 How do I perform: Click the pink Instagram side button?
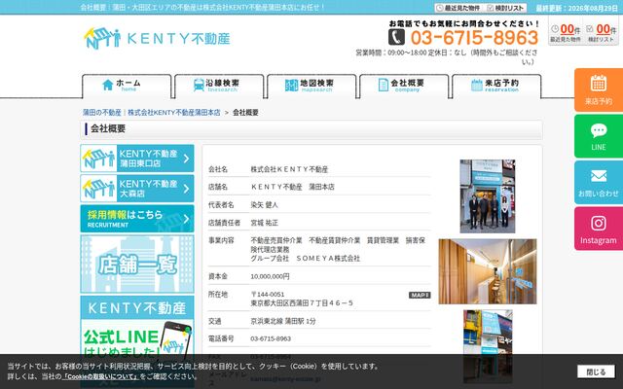pos(599,229)
